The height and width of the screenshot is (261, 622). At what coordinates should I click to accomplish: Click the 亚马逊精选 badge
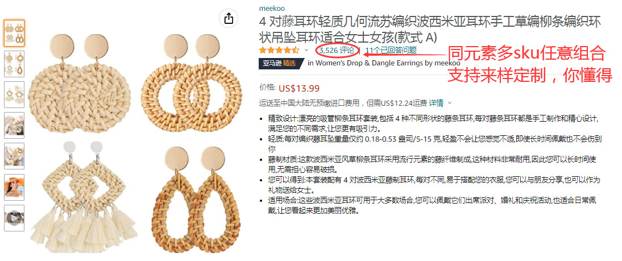pos(281,63)
